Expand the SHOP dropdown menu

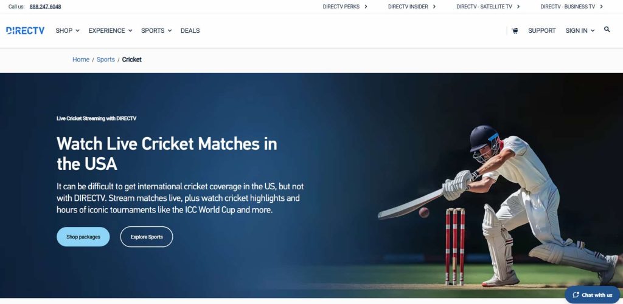coord(68,30)
